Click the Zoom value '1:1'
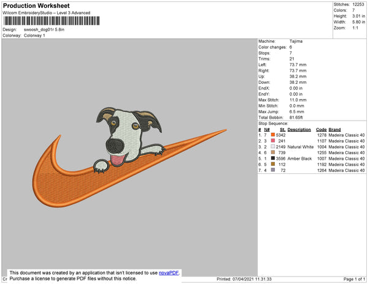The image size is (368, 284). [355, 28]
